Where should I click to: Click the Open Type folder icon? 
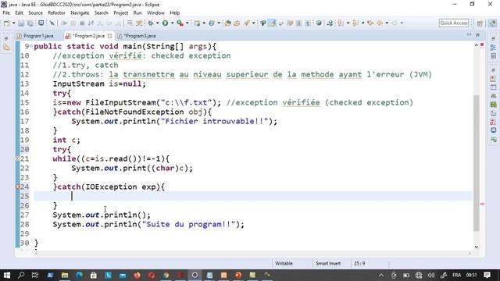point(227,23)
